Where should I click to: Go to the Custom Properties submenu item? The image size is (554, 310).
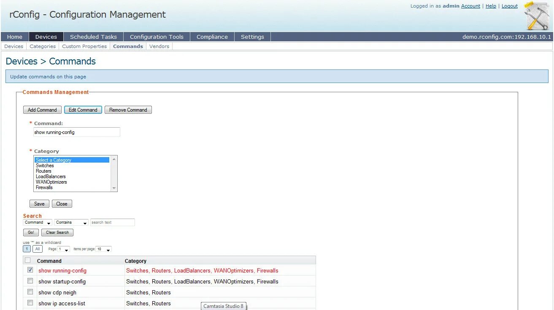pyautogui.click(x=84, y=46)
